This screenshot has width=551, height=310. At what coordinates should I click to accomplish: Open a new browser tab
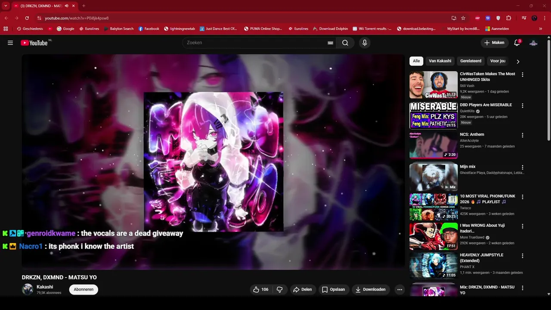coord(84,6)
